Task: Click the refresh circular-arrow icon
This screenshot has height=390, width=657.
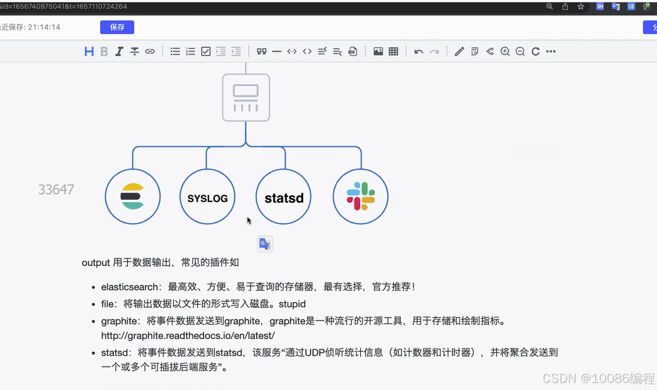Action: point(536,52)
